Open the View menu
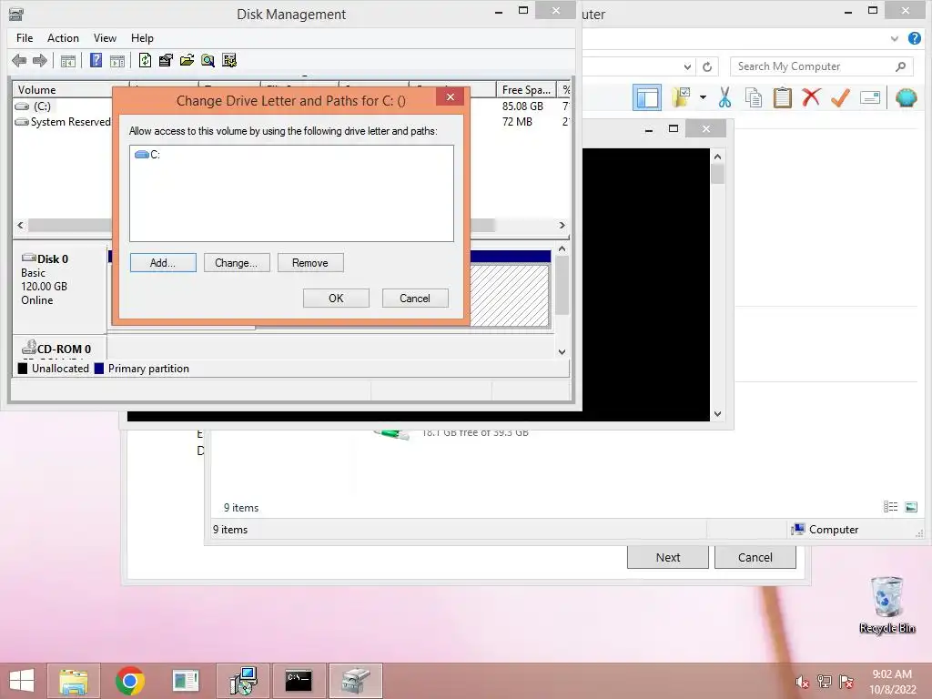The height and width of the screenshot is (699, 932). pos(105,38)
